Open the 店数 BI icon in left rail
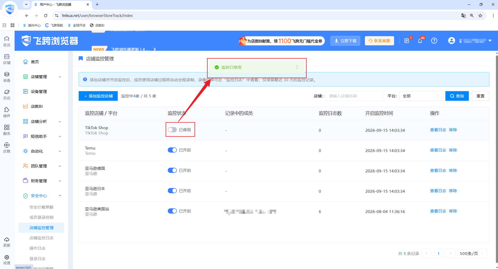Screen dimensions: 498x269 (x=7, y=148)
